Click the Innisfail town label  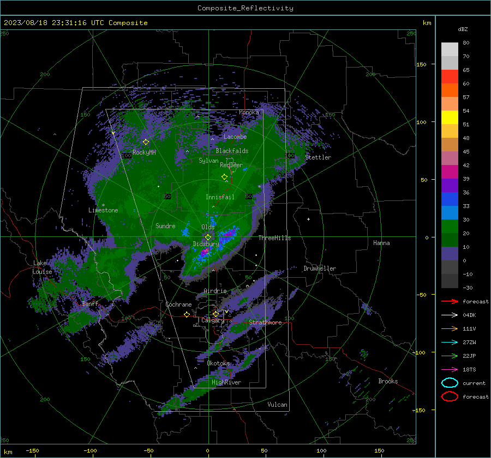coord(220,197)
